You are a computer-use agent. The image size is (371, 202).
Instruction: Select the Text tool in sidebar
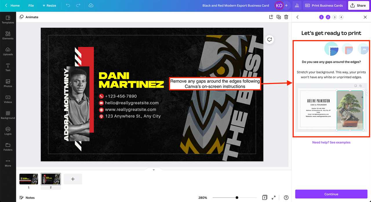point(8,67)
